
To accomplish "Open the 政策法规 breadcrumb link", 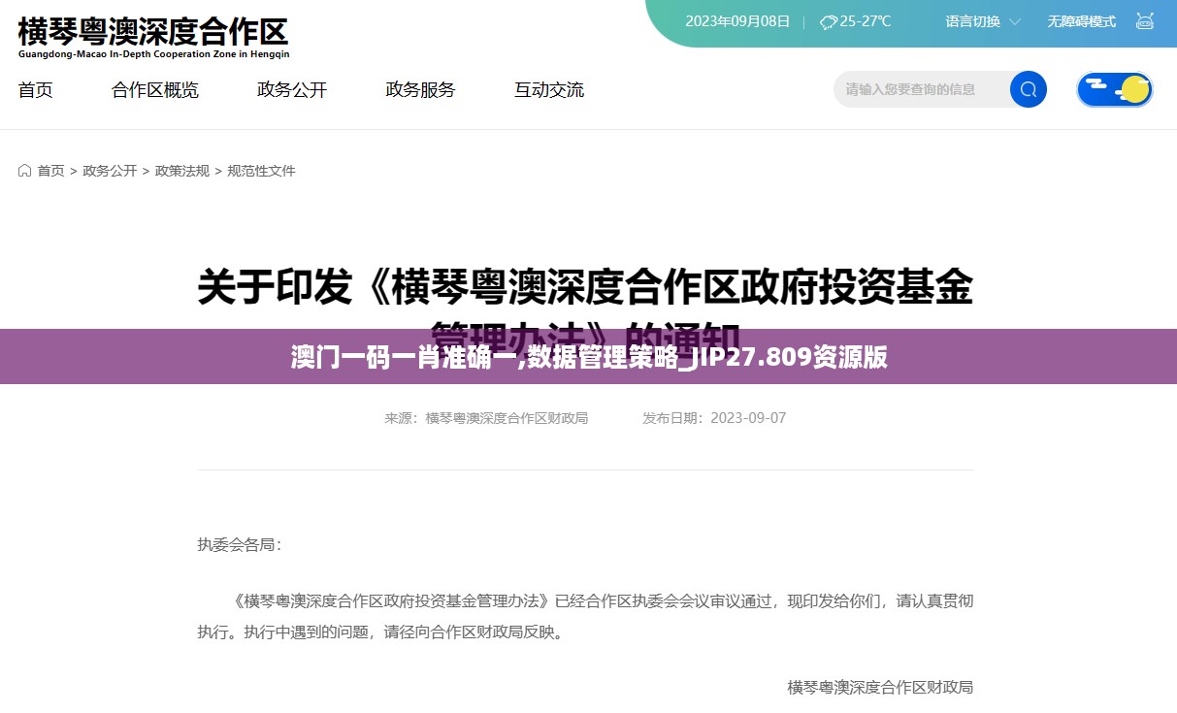I will click(x=181, y=170).
